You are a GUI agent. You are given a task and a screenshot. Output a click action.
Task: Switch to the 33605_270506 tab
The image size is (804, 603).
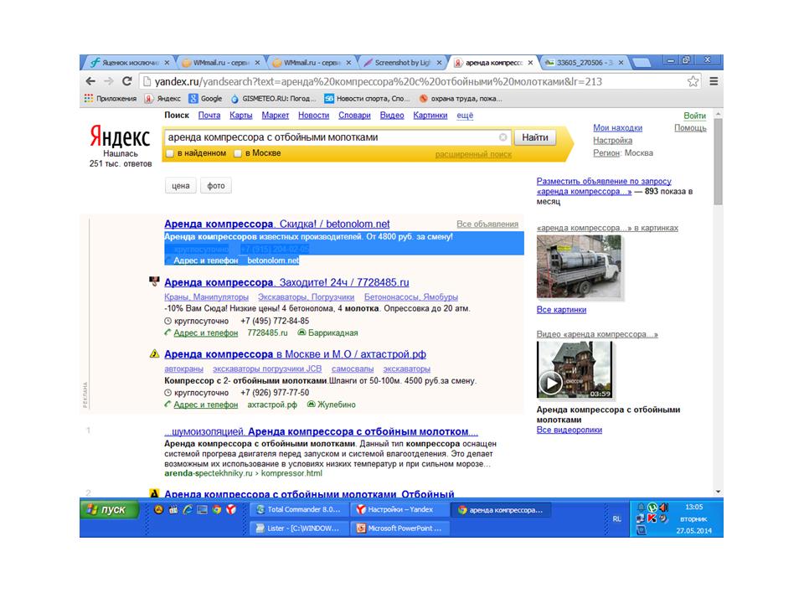[x=584, y=63]
